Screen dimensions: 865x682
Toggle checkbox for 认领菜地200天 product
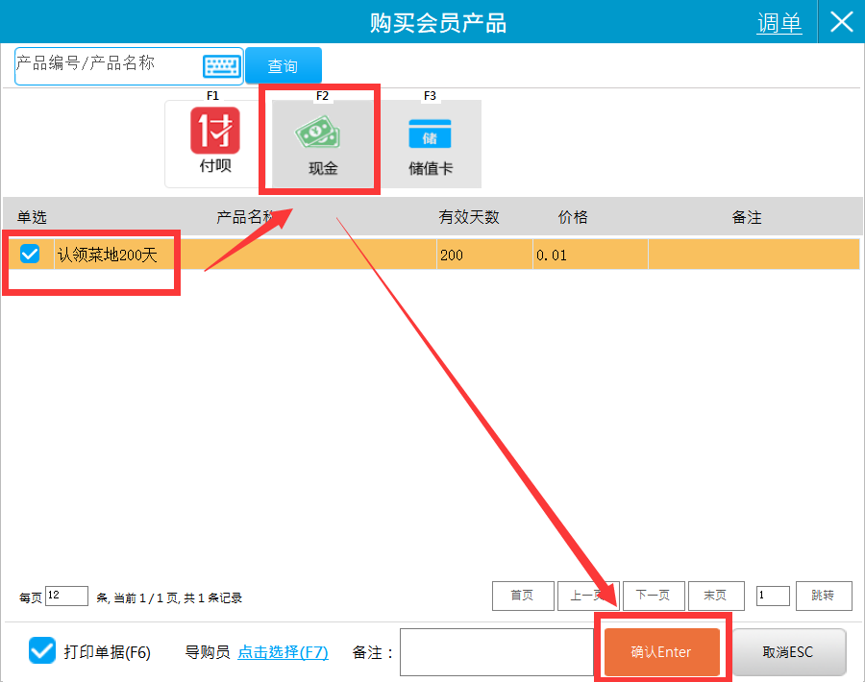pos(31,255)
